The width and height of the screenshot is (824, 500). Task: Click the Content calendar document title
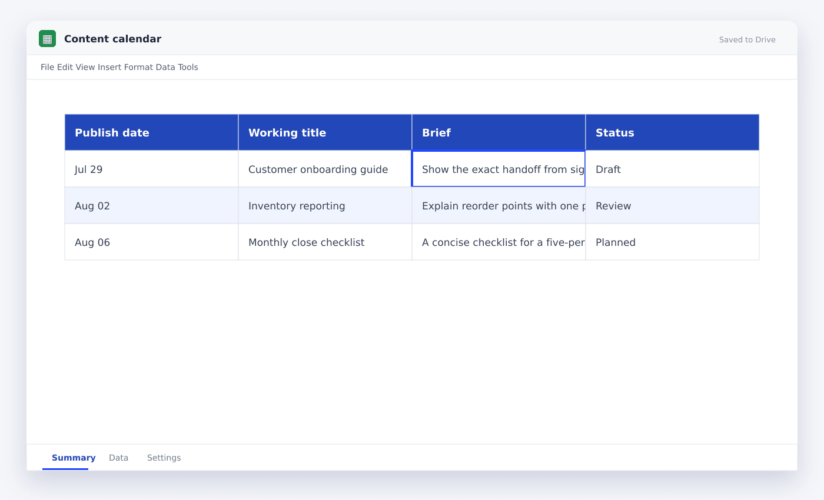112,39
